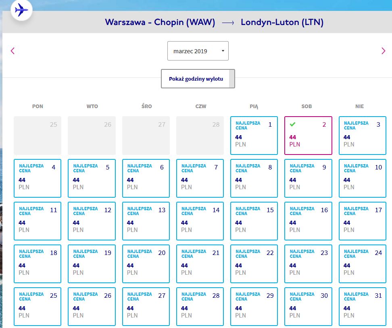This screenshot has height=328, width=392.
Task: Click the NIE weekday header
Action: pos(359,106)
